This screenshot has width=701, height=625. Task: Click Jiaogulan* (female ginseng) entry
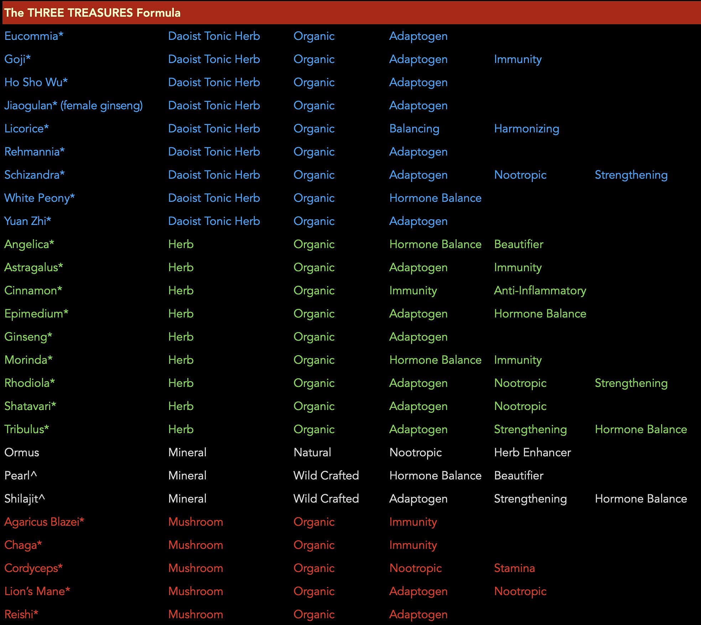click(x=73, y=105)
